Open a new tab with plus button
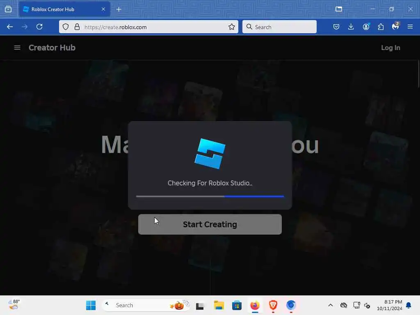This screenshot has width=420, height=315. click(x=119, y=9)
